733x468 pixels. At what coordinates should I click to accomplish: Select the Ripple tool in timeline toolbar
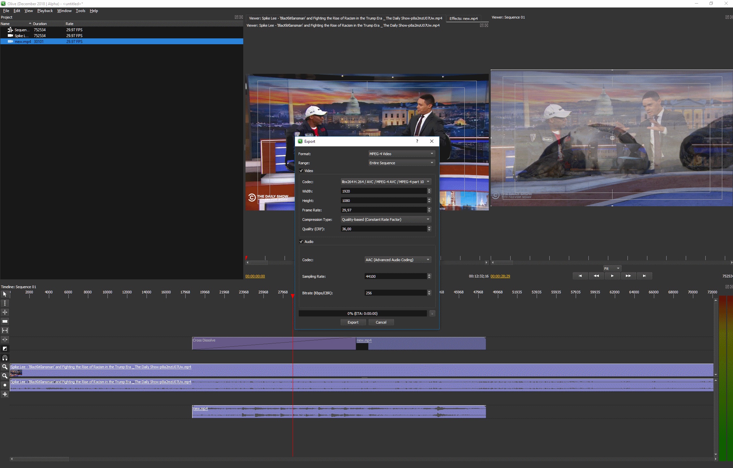click(5, 312)
